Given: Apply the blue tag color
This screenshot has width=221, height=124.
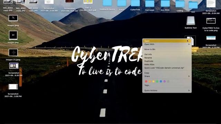Looking at the screenshot, I should 161,81.
